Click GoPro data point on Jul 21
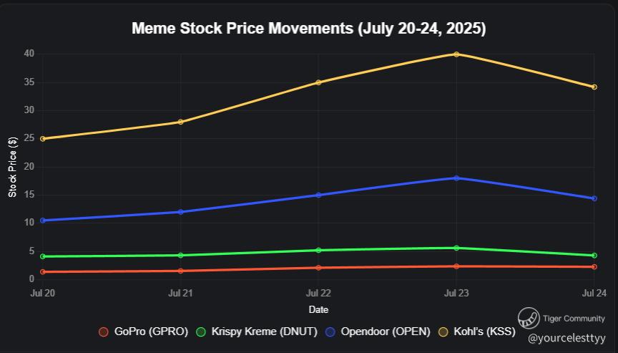The height and width of the screenshot is (353, 618). (180, 271)
